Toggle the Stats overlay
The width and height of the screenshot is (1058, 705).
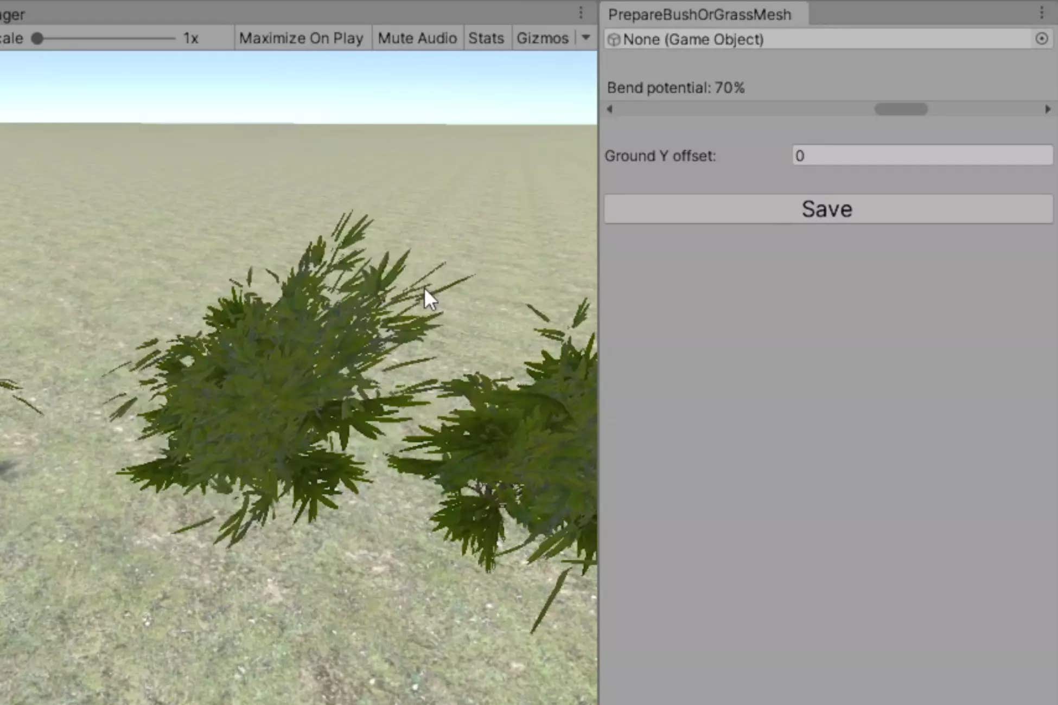coord(486,38)
